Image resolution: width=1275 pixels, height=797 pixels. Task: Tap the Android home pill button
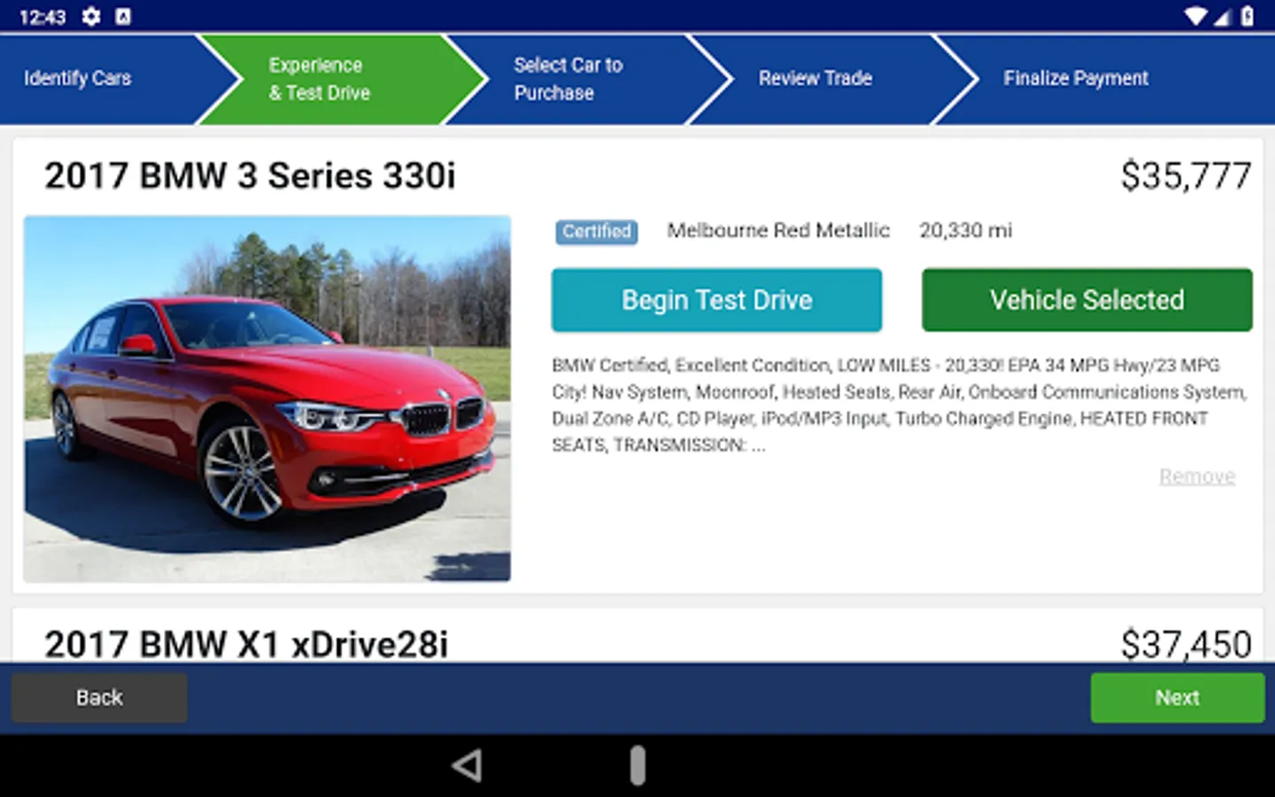point(637,765)
